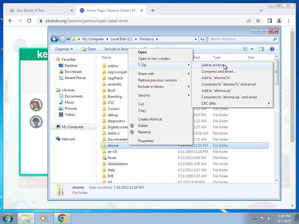Choose Open in new window
Screen dimensions: 299x224
[161, 59]
